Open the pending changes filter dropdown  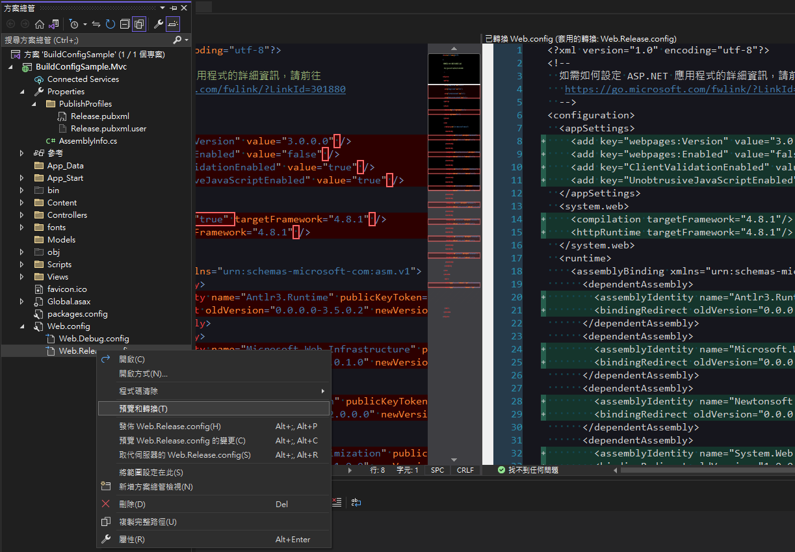[x=85, y=24]
